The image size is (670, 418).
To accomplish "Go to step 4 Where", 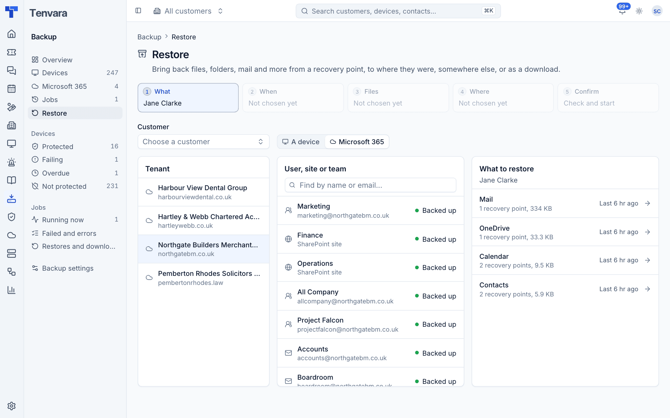I will click(x=503, y=98).
